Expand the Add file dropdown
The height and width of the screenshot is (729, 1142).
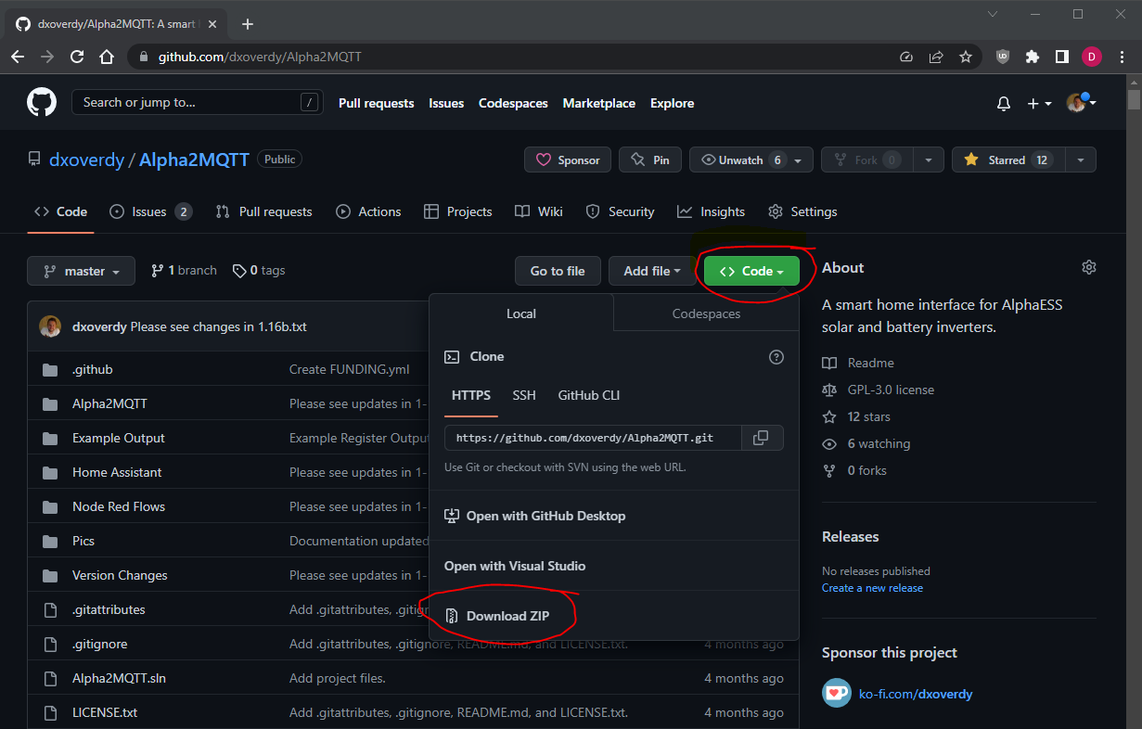652,271
